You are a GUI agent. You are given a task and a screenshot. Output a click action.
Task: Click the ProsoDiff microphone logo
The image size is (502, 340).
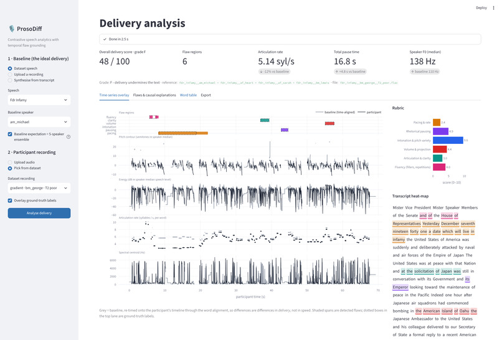pos(12,29)
